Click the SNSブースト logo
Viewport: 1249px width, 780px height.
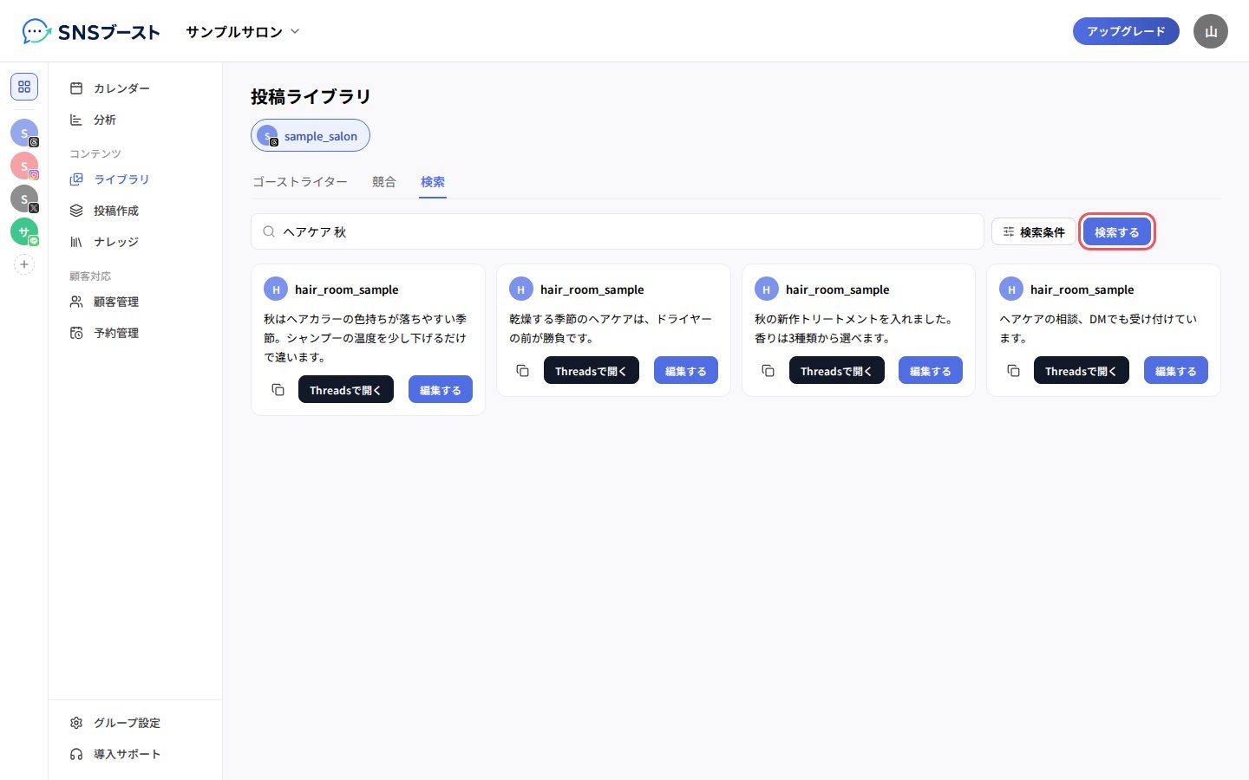click(91, 32)
